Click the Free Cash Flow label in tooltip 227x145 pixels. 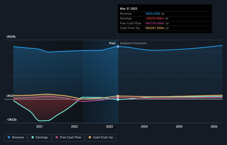131,23
